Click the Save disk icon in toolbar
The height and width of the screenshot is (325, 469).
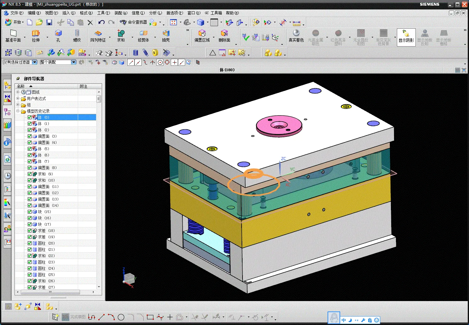coord(49,22)
